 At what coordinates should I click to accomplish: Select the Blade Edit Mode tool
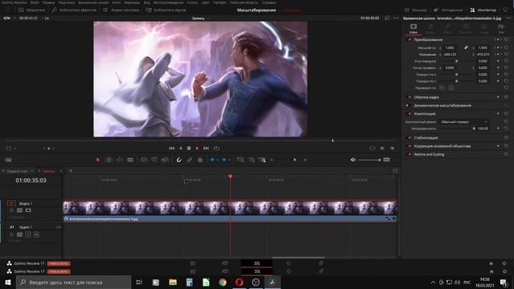(x=130, y=160)
